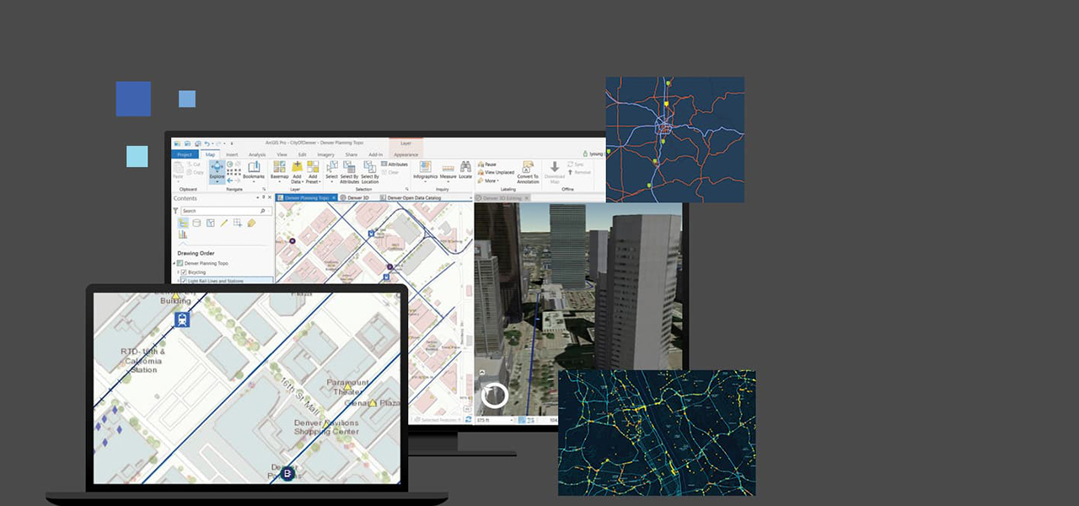1079x506 pixels.
Task: Open Select By Attributes
Action: coord(350,172)
